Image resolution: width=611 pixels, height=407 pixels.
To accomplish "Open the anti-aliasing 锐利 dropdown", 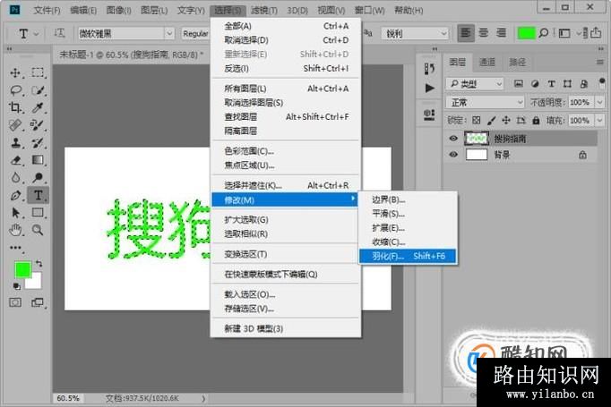I will click(x=415, y=33).
